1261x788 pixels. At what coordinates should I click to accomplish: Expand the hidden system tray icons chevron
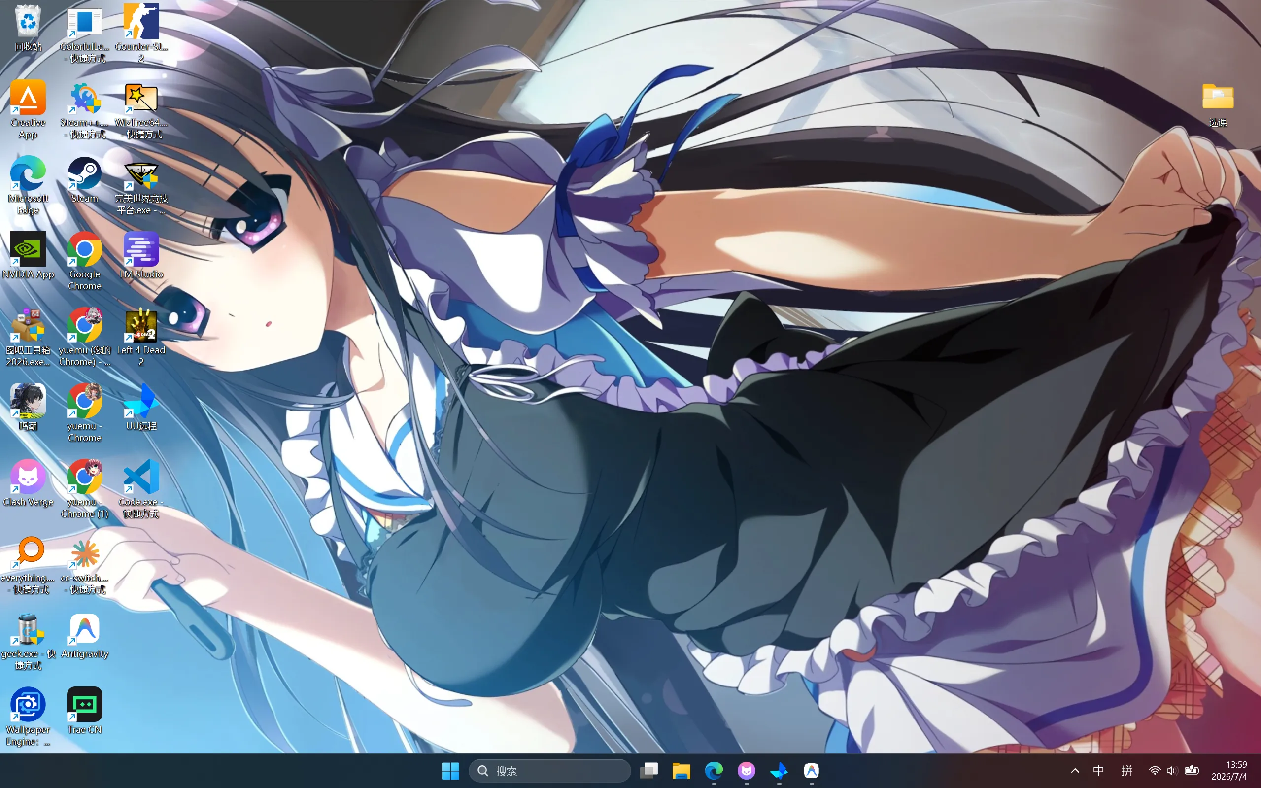1075,771
